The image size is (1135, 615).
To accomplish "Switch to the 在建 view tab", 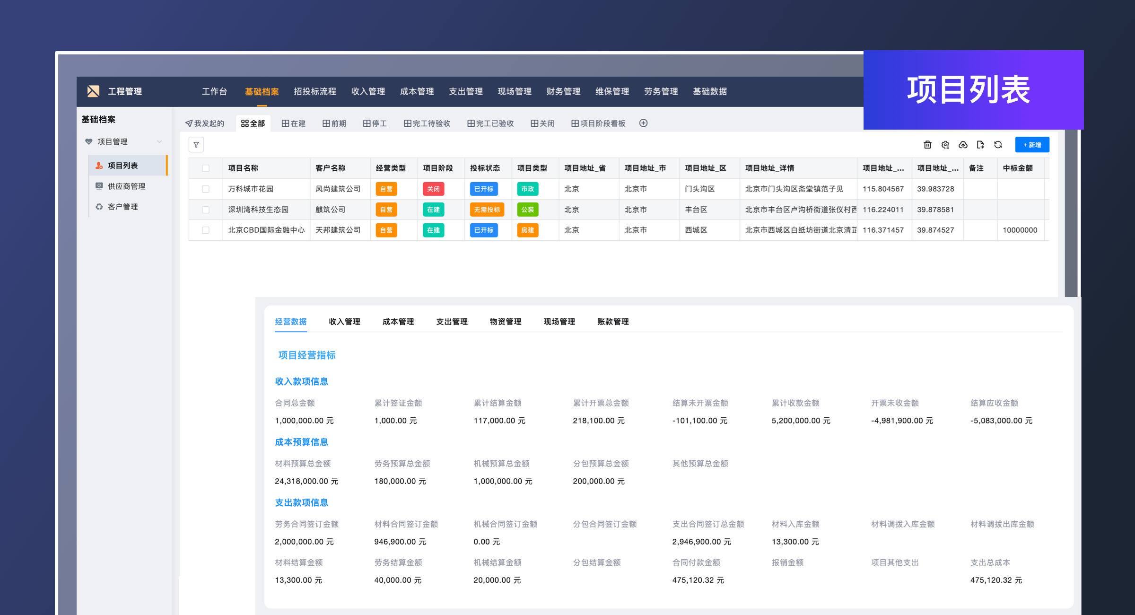I will click(294, 123).
